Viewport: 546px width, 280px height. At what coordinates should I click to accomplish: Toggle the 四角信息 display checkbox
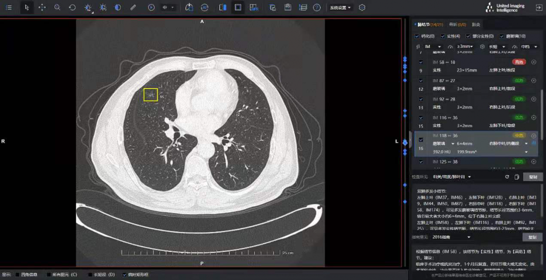point(18,275)
